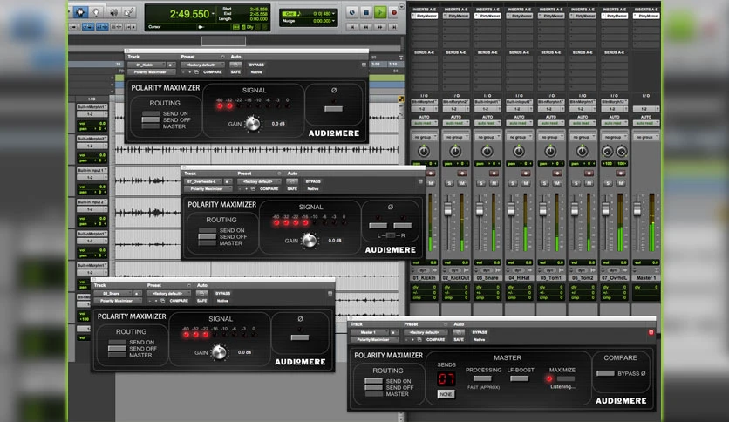Solo the 03_Snare mixer channel
729x422 pixels.
481,184
